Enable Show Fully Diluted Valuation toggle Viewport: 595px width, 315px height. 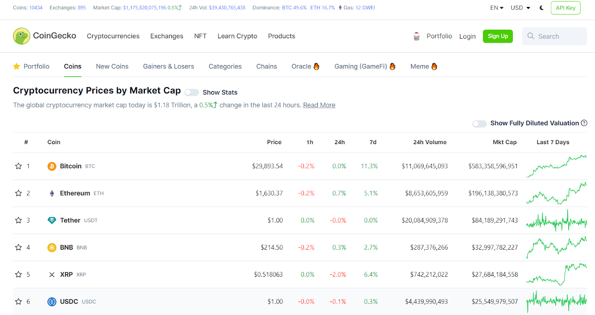479,124
